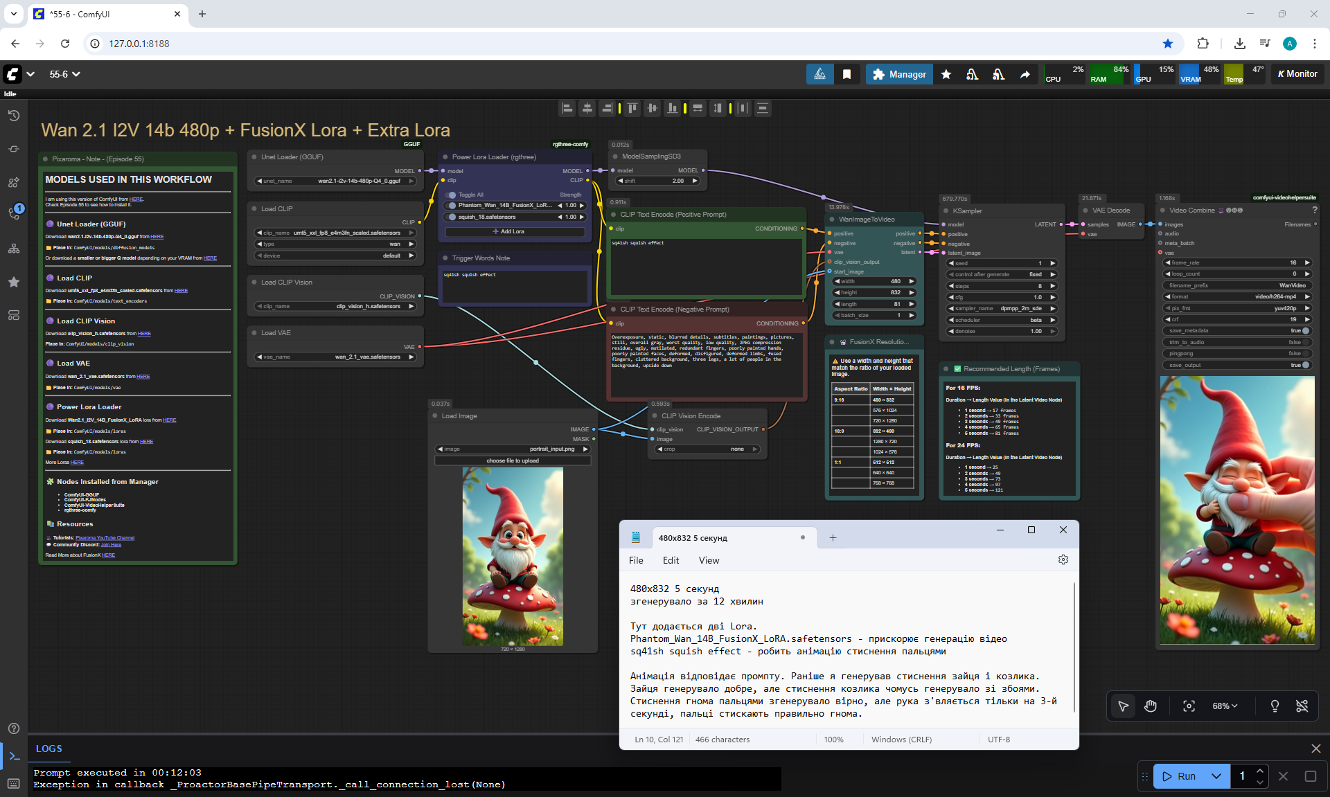Expand the Run button options arrow
The image size is (1330, 797).
tap(1216, 776)
